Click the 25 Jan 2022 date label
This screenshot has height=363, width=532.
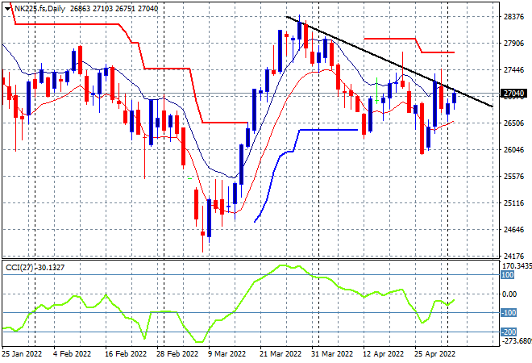22,354
